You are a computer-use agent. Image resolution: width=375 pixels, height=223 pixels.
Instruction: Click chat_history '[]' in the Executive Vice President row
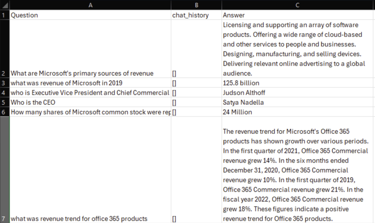pyautogui.click(x=197, y=93)
